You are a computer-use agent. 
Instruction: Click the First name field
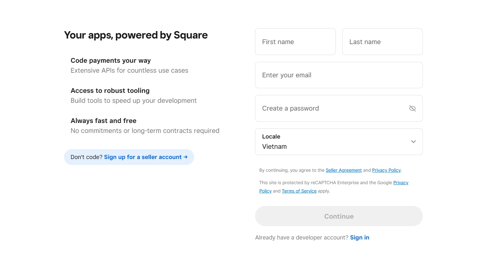[x=295, y=42]
